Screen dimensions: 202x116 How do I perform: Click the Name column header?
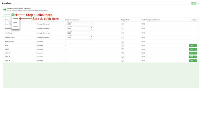tap(7, 20)
